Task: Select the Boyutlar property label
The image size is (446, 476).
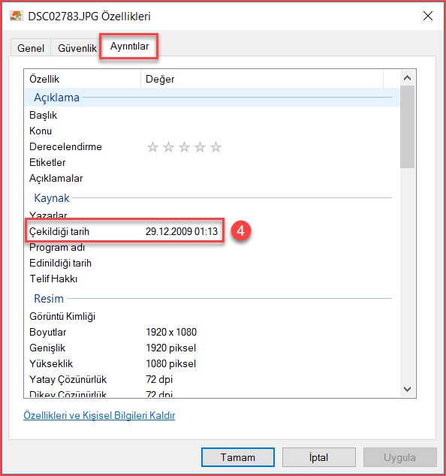Action: coord(47,332)
